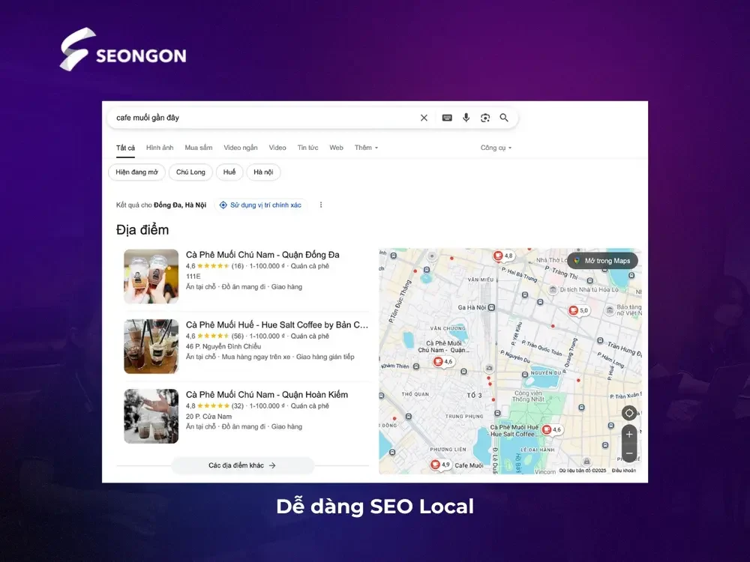This screenshot has height=562, width=750.
Task: Click the Quận Hoàn Kiếm listing thumbnail
Action: tap(151, 416)
